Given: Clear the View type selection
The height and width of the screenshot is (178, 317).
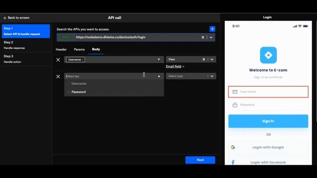Looking at the screenshot, I should coord(204,59).
